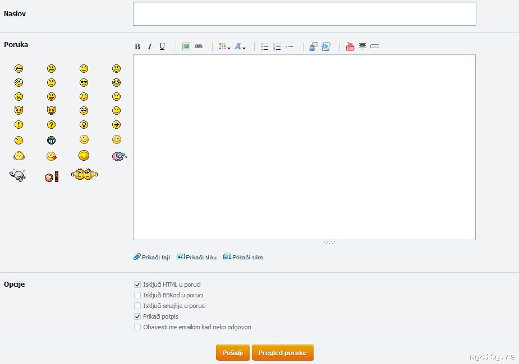Image resolution: width=519 pixels, height=364 pixels.
Task: Toggle bold formatting in the toolbar
Action: click(x=137, y=46)
